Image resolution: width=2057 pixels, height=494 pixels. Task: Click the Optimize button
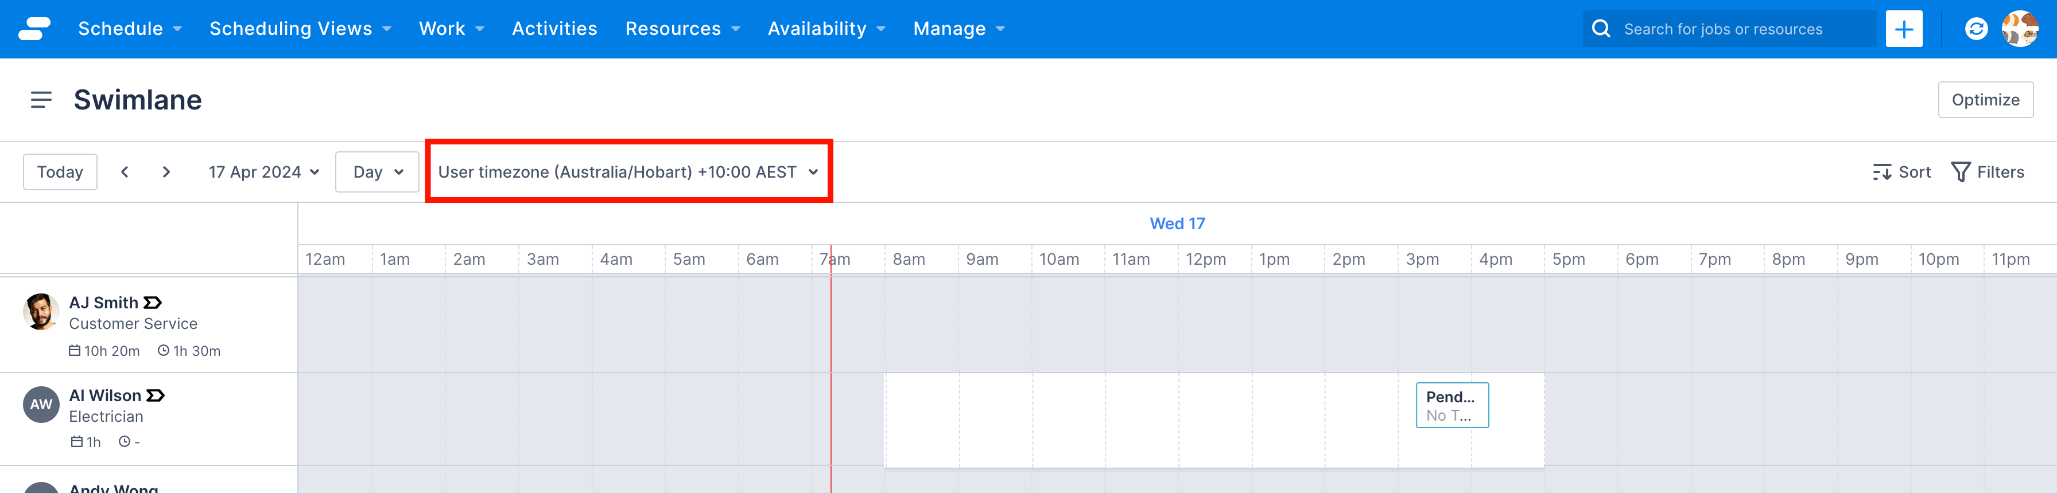point(1985,100)
